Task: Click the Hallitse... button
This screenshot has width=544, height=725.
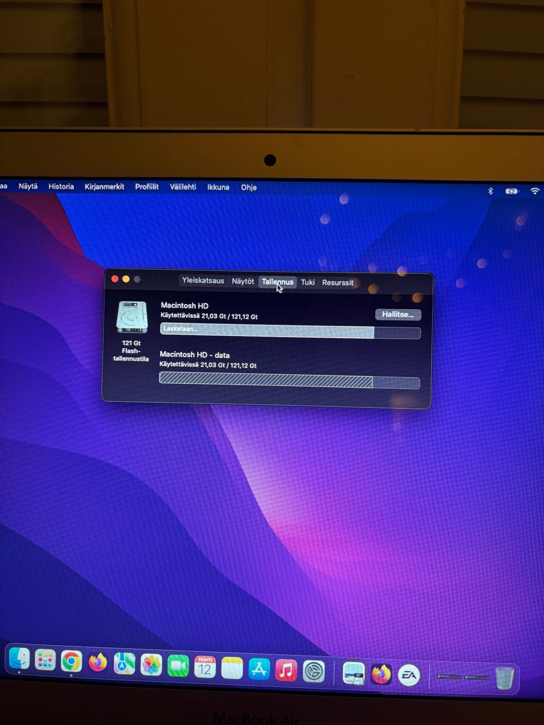Action: 398,314
